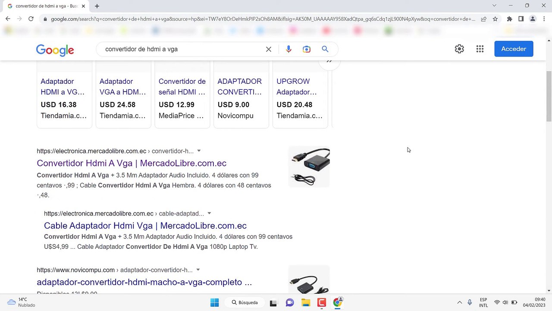Show more shopping results with the arrow
This screenshot has height=311, width=552.
[329, 61]
